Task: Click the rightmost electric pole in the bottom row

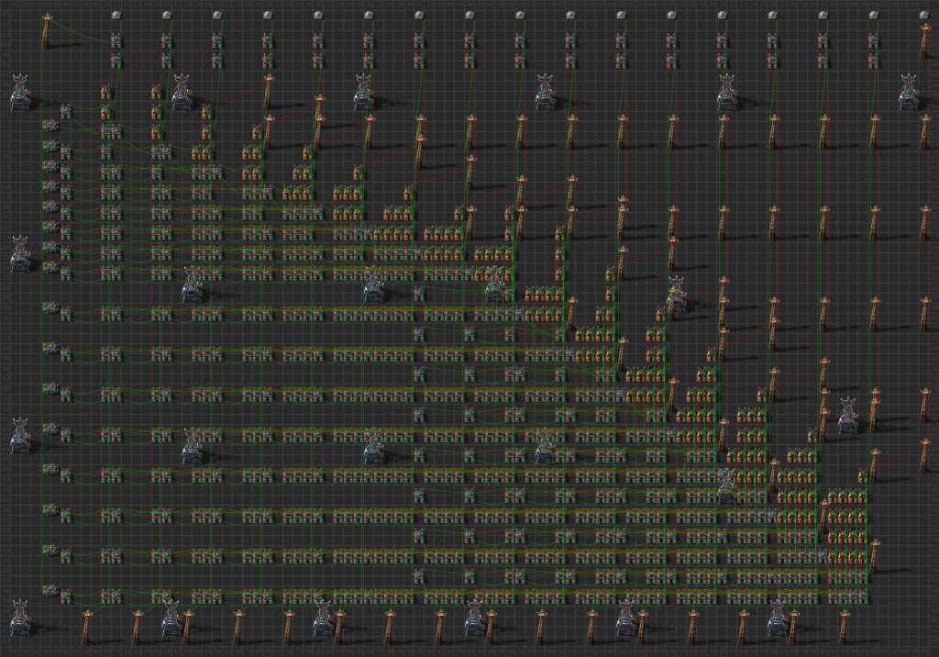Action: point(845,627)
